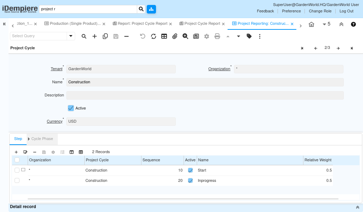Click the Home icon
Image resolution: width=363 pixels, height=212 pixels.
[311, 24]
